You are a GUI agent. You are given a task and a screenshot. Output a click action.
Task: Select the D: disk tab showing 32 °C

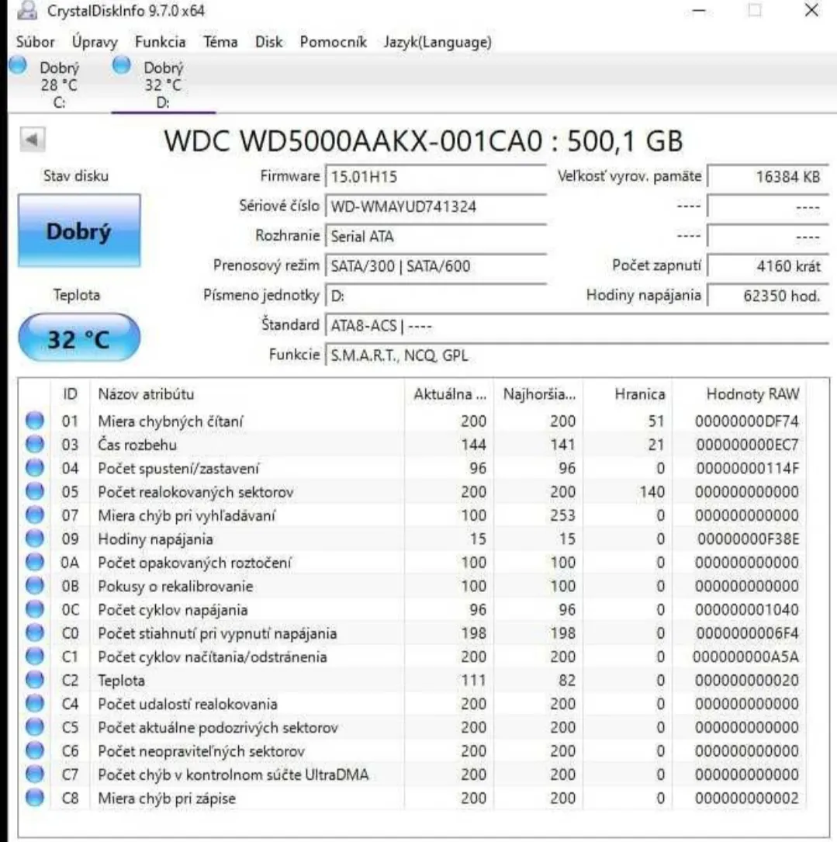pos(158,87)
